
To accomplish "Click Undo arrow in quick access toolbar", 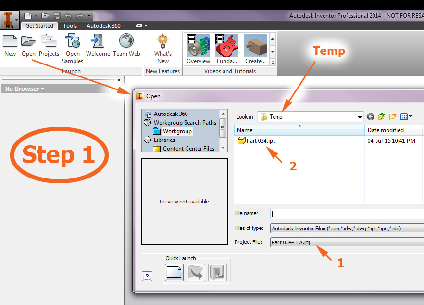I will tap(68, 16).
